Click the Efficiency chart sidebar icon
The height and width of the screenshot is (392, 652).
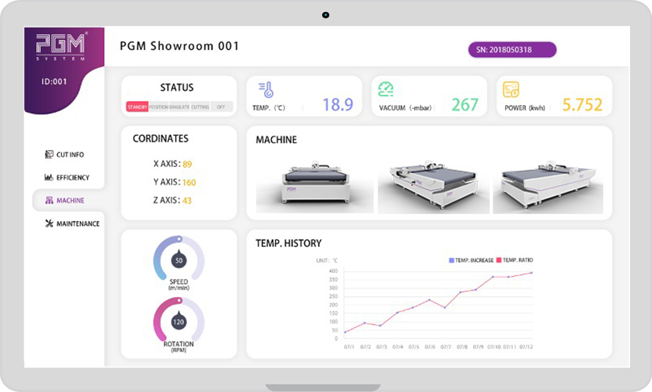(x=49, y=177)
